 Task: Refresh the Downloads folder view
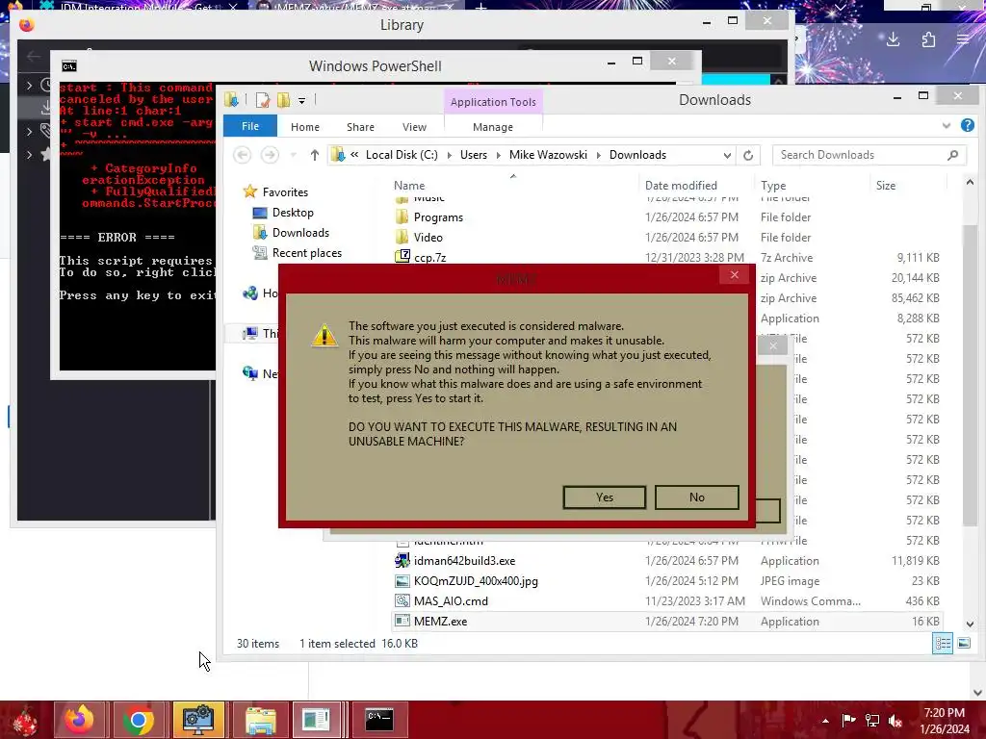[x=747, y=155]
